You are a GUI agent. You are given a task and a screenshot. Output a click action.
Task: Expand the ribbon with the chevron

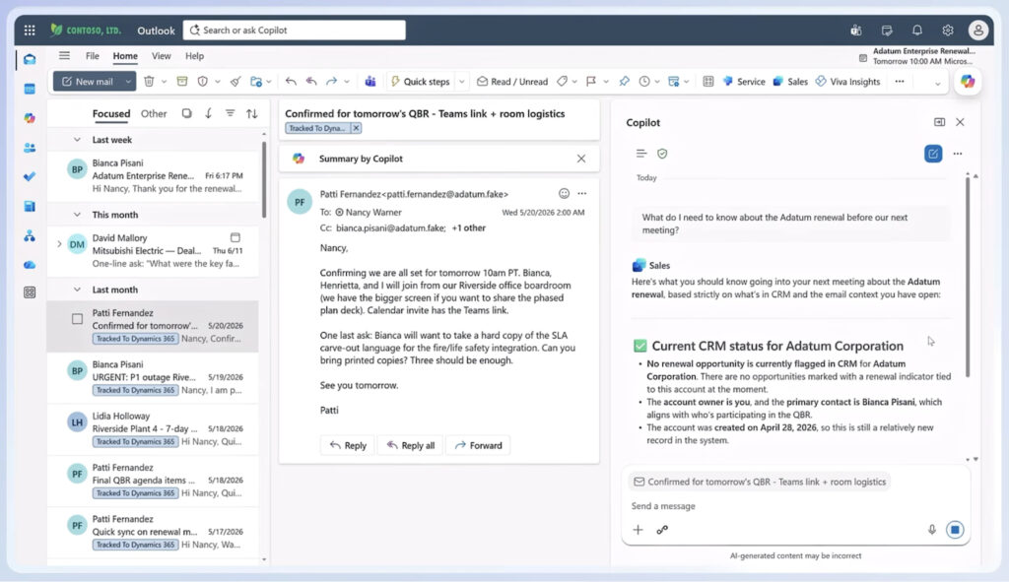[x=938, y=84]
